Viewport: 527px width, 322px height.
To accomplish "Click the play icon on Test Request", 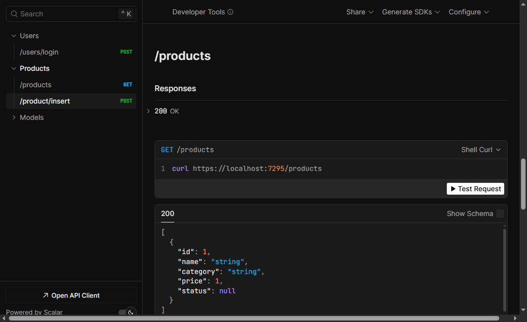I will point(453,189).
